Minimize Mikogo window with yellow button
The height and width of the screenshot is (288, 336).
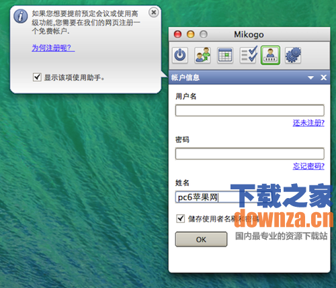[x=191, y=34]
